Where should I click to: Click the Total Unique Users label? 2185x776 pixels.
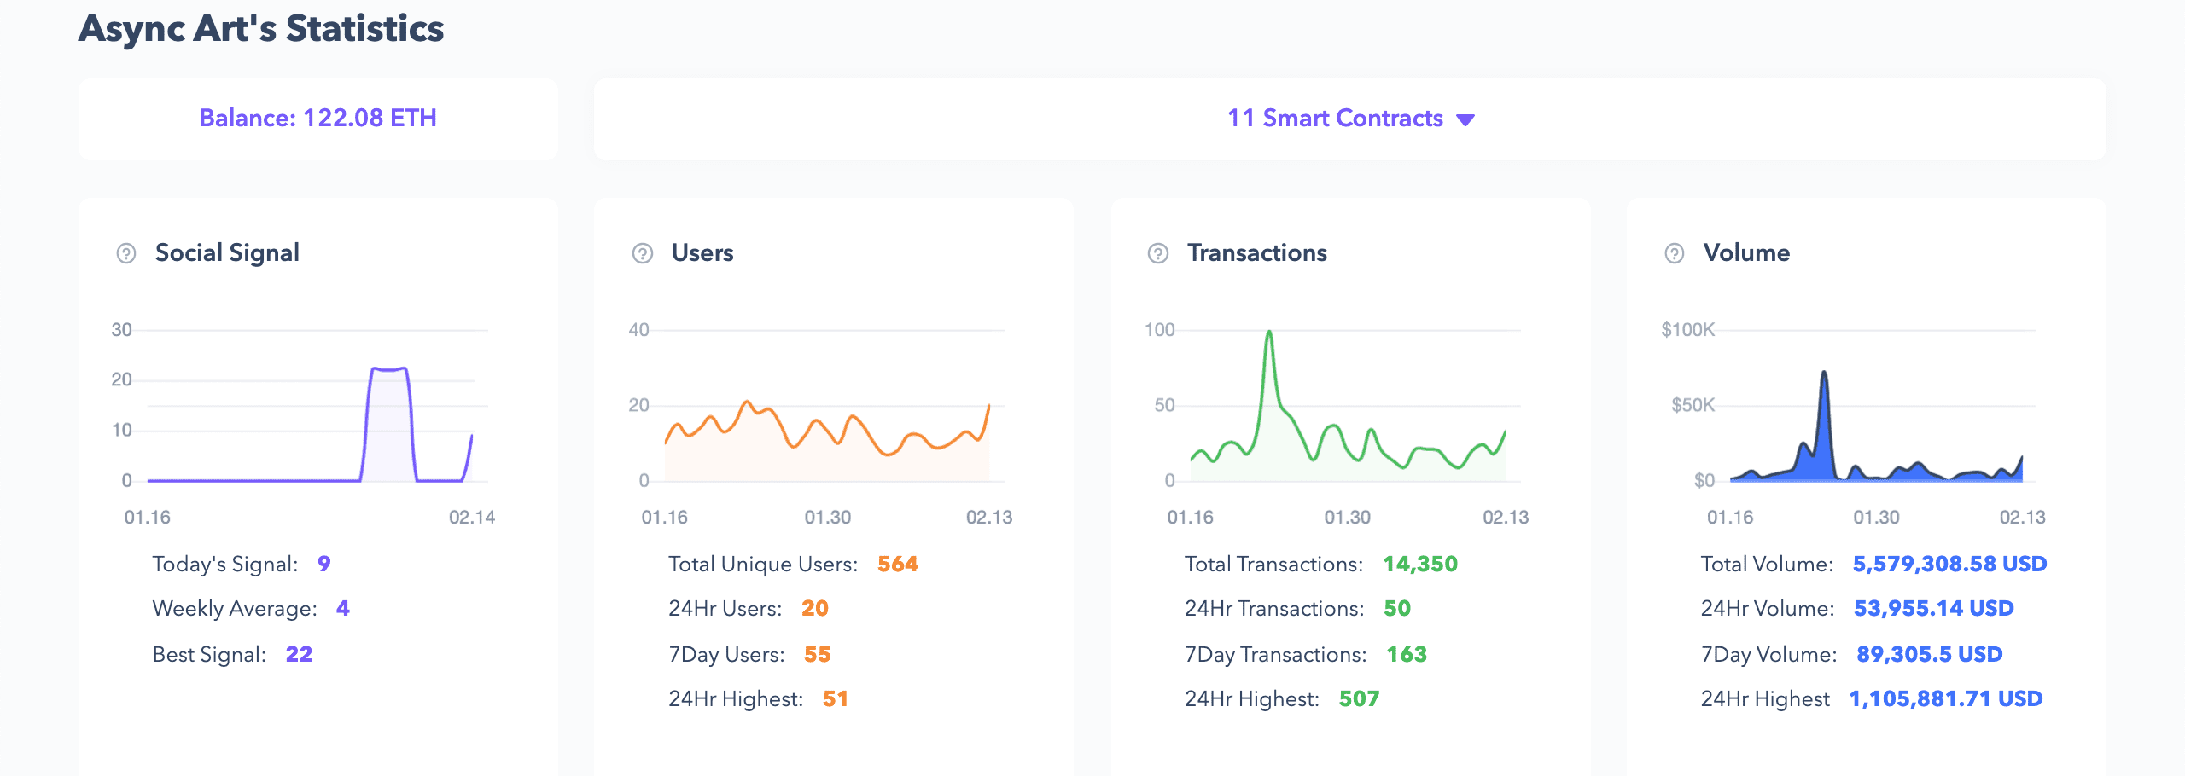pos(763,564)
